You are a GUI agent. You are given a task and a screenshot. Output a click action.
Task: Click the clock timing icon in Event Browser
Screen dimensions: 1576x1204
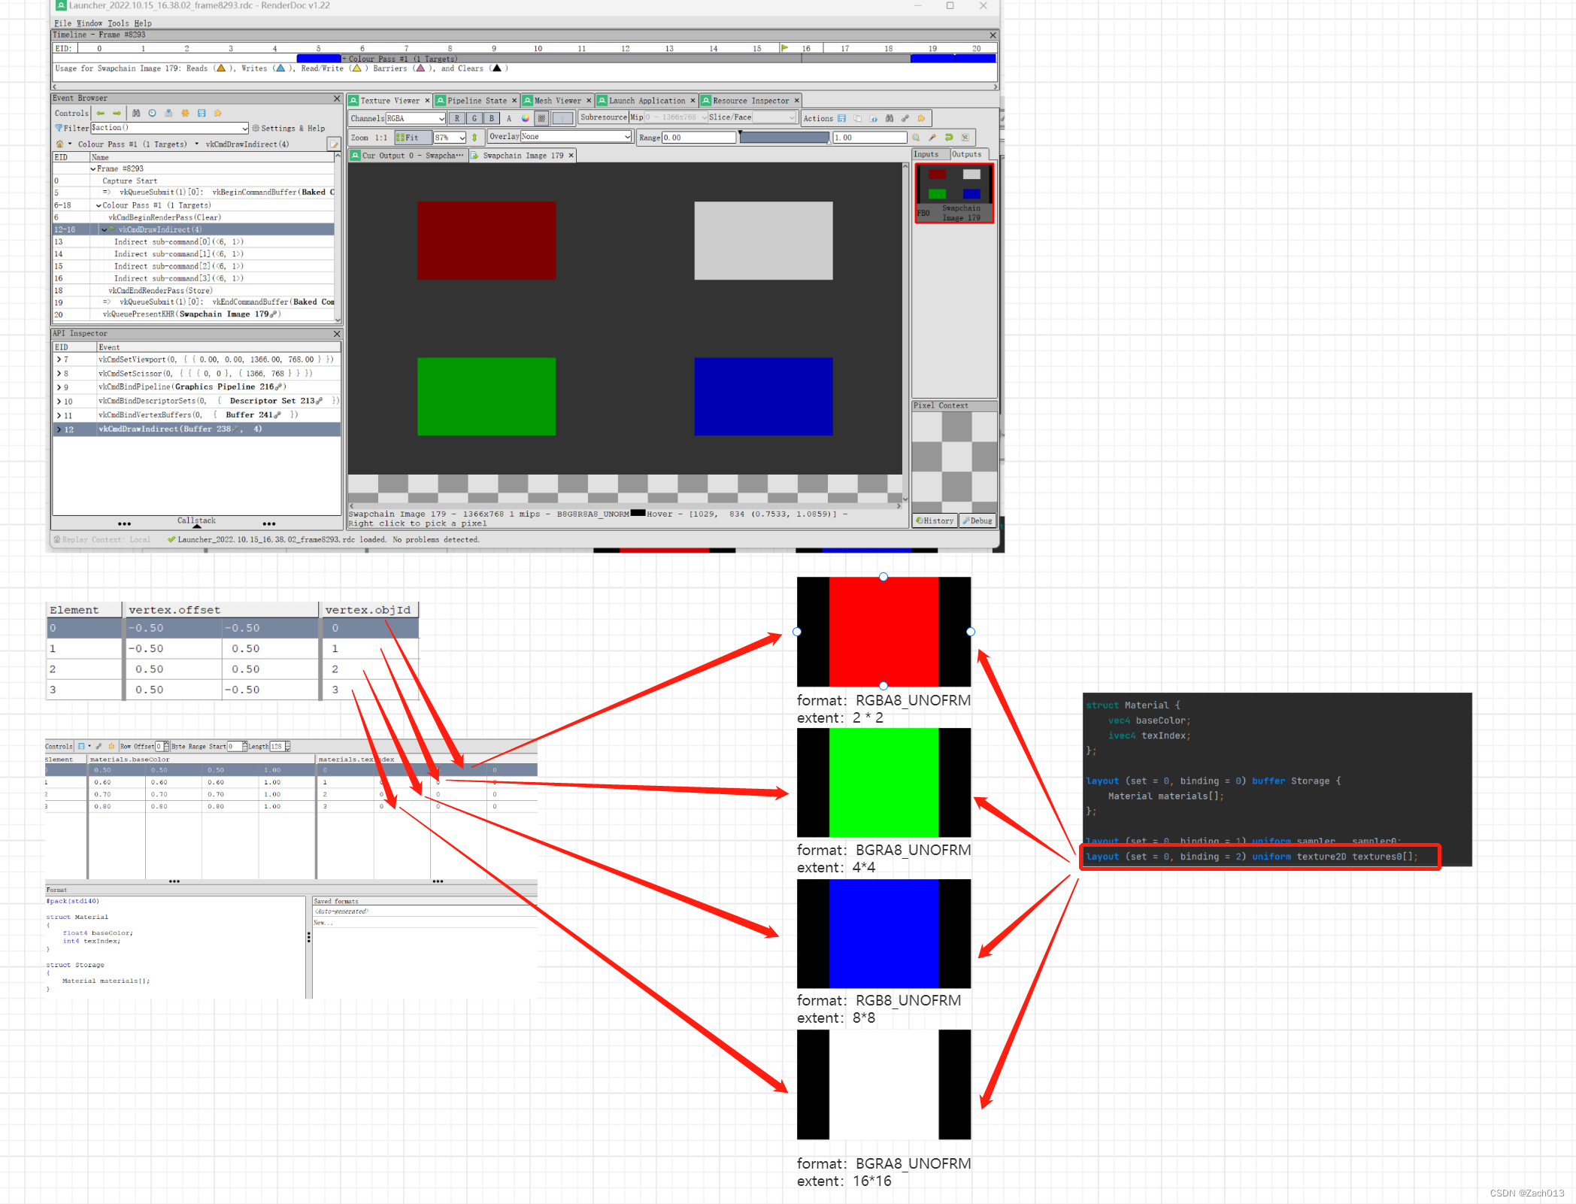click(x=152, y=114)
